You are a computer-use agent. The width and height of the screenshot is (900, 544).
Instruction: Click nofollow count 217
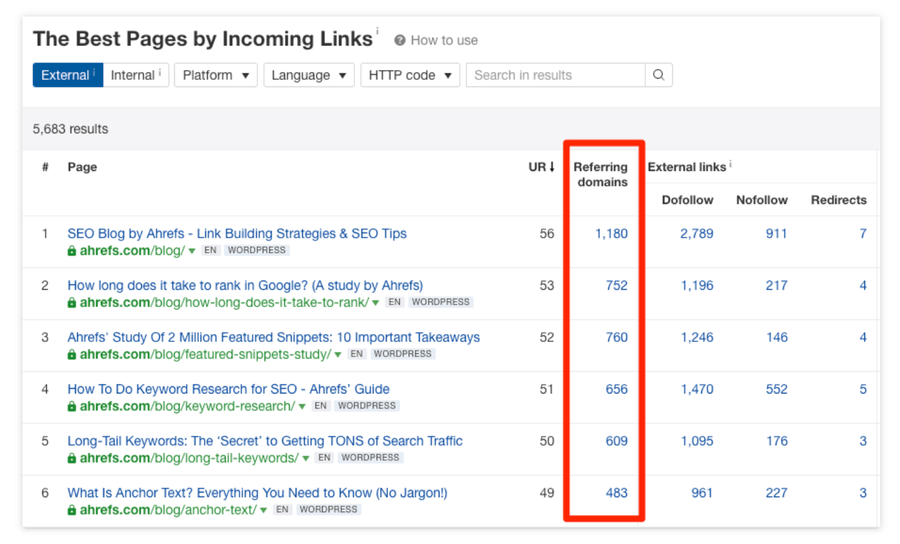coord(777,286)
